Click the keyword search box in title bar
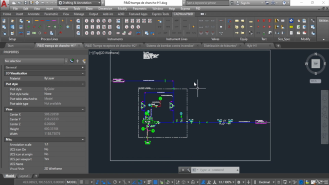The image size is (329, 185). point(207,3)
